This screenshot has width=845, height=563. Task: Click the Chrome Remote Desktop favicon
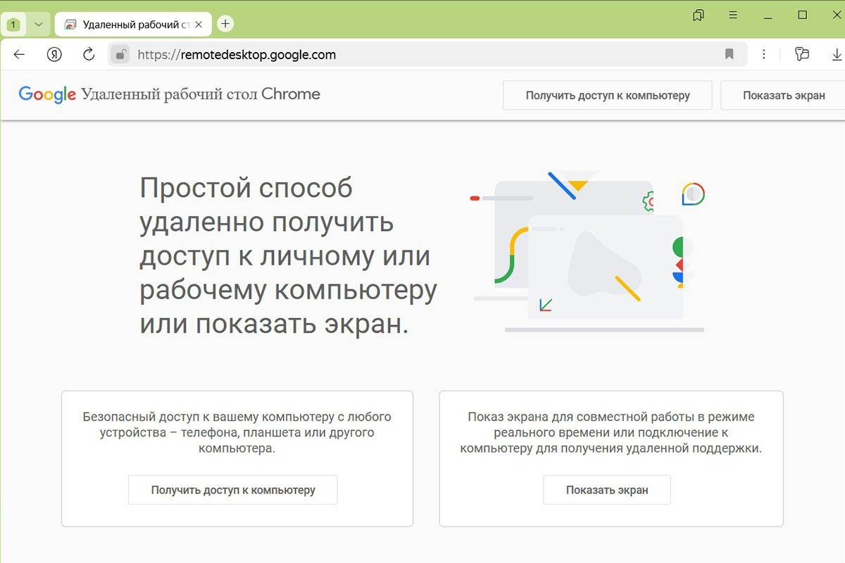point(70,23)
